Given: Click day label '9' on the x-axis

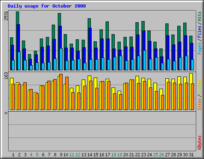Looking at the screenshot, I should 61,155.
